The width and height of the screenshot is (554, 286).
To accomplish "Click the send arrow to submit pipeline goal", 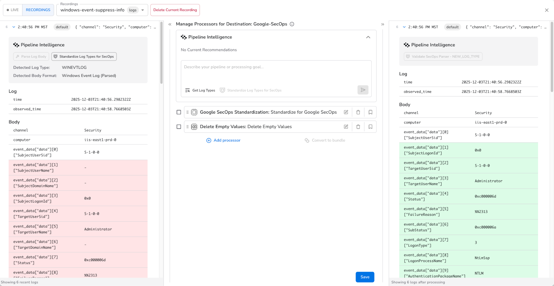I will pos(363,90).
